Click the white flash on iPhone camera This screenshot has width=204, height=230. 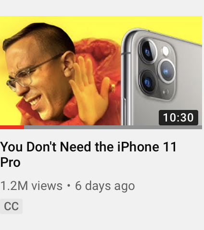[x=166, y=51]
